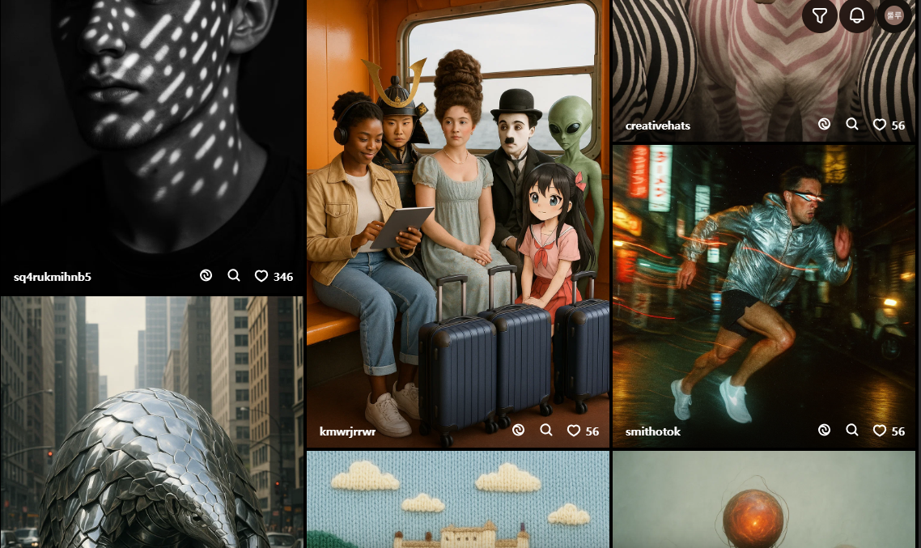Image resolution: width=921 pixels, height=548 pixels.
Task: Click the 346 like count
Action: pyautogui.click(x=283, y=277)
